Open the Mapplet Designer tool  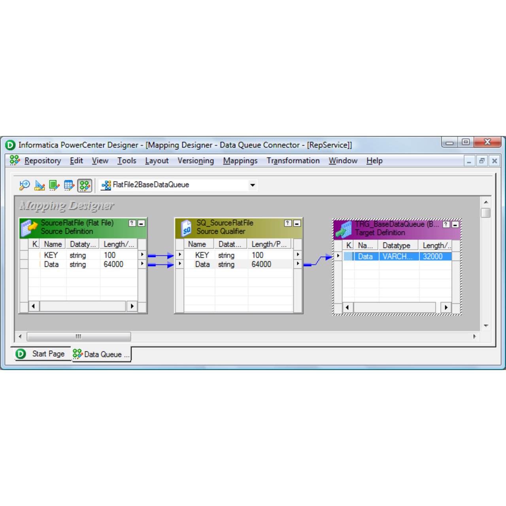[x=69, y=185]
